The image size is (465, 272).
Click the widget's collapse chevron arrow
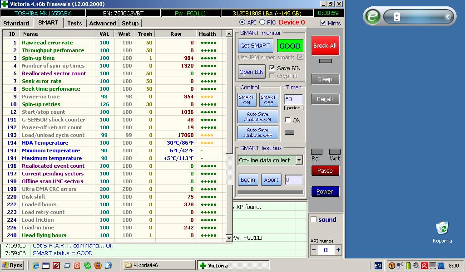coord(447,17)
